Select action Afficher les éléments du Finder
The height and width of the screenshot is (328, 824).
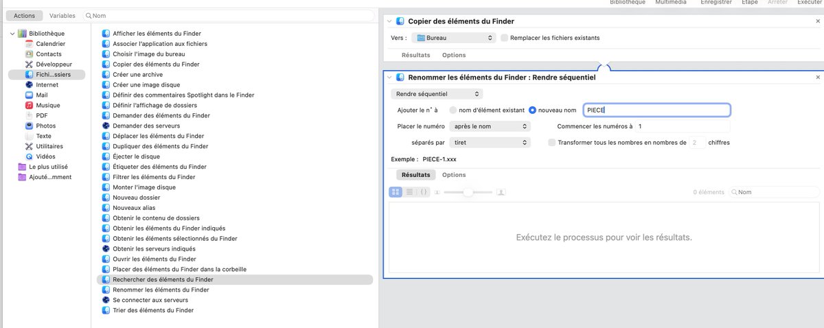157,33
